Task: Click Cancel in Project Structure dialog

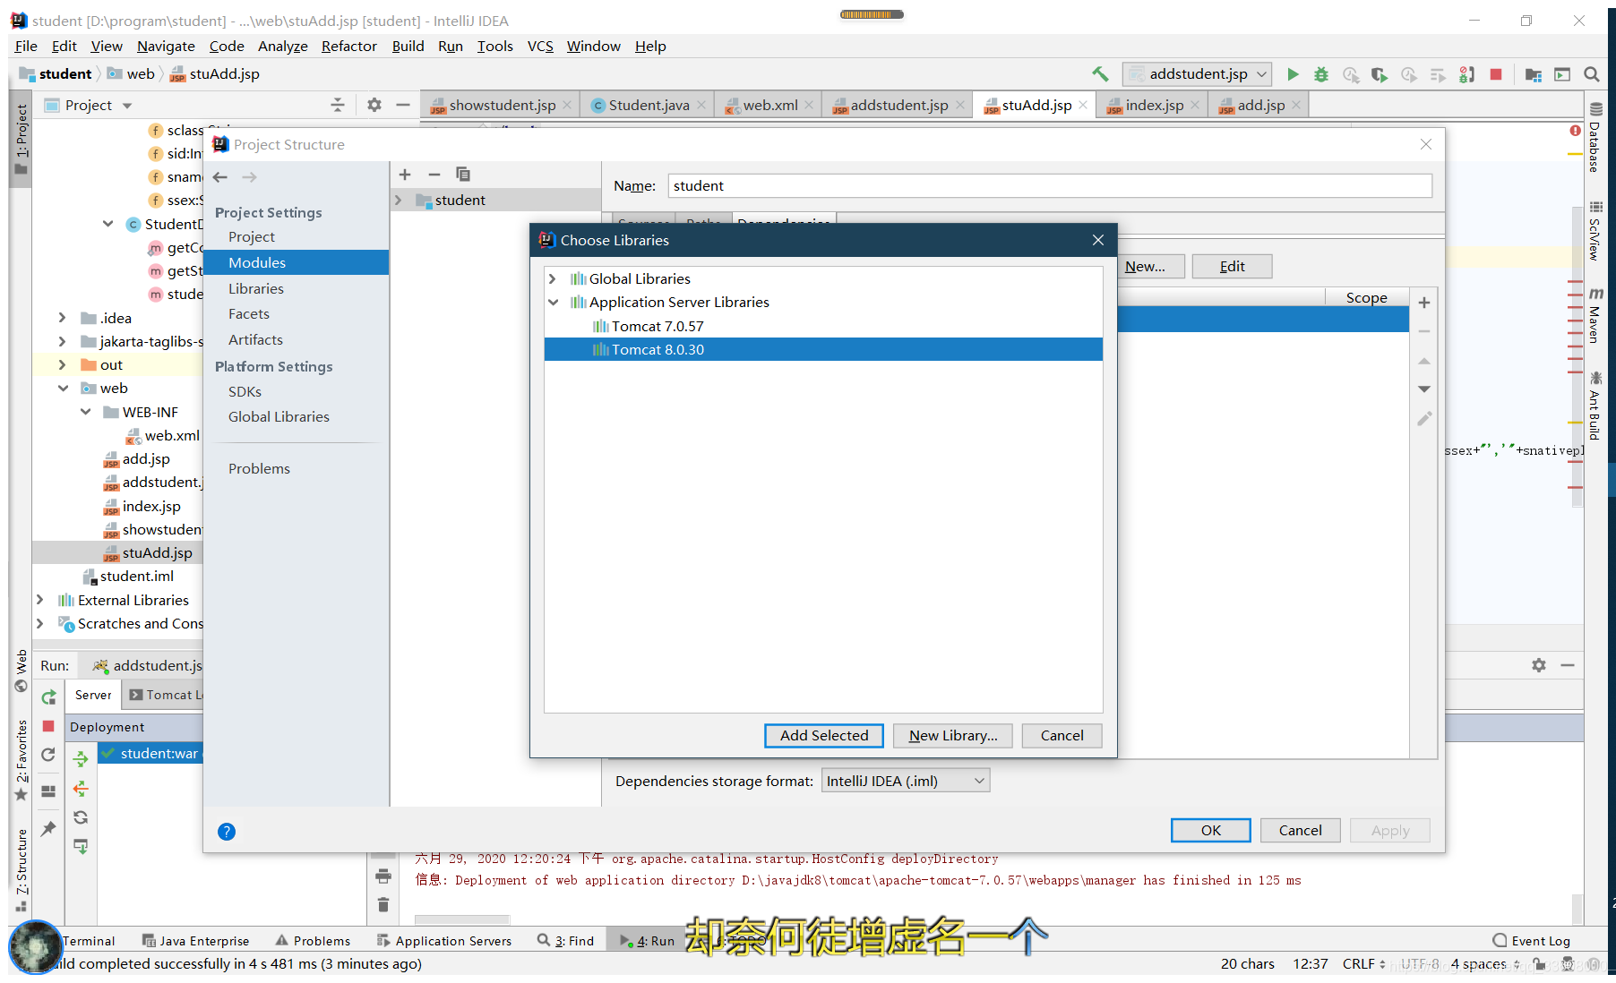Action: [1300, 831]
